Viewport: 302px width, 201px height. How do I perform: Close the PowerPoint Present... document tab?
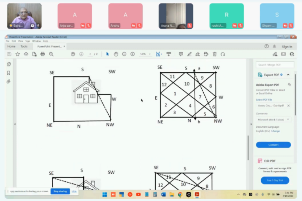coord(64,46)
